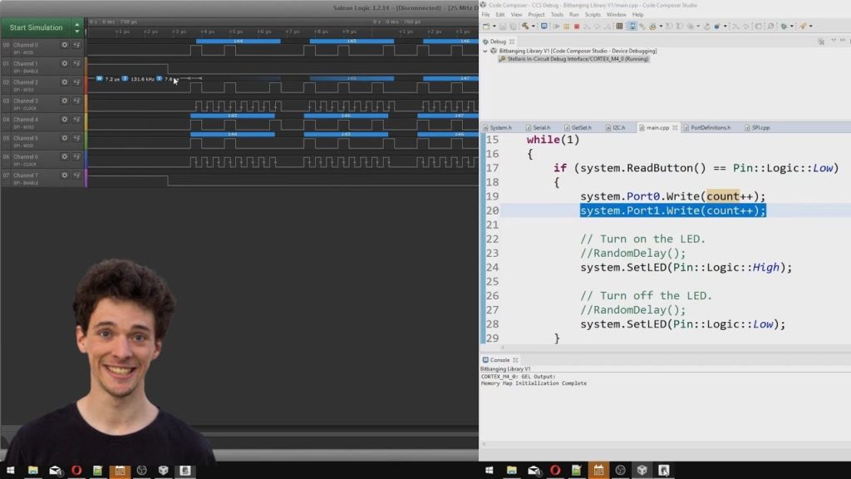Image resolution: width=851 pixels, height=479 pixels.
Task: Click the blue load program icon
Action: point(717,26)
